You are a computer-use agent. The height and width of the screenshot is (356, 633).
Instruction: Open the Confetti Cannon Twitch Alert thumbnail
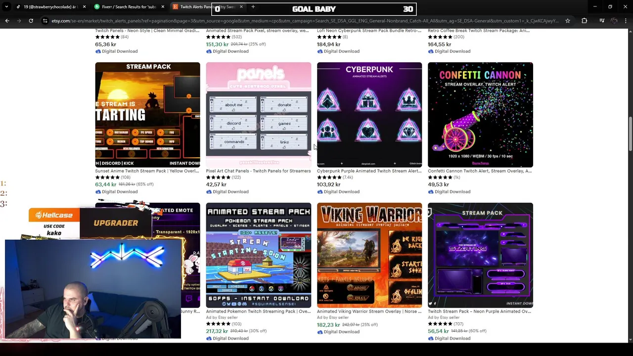480,115
